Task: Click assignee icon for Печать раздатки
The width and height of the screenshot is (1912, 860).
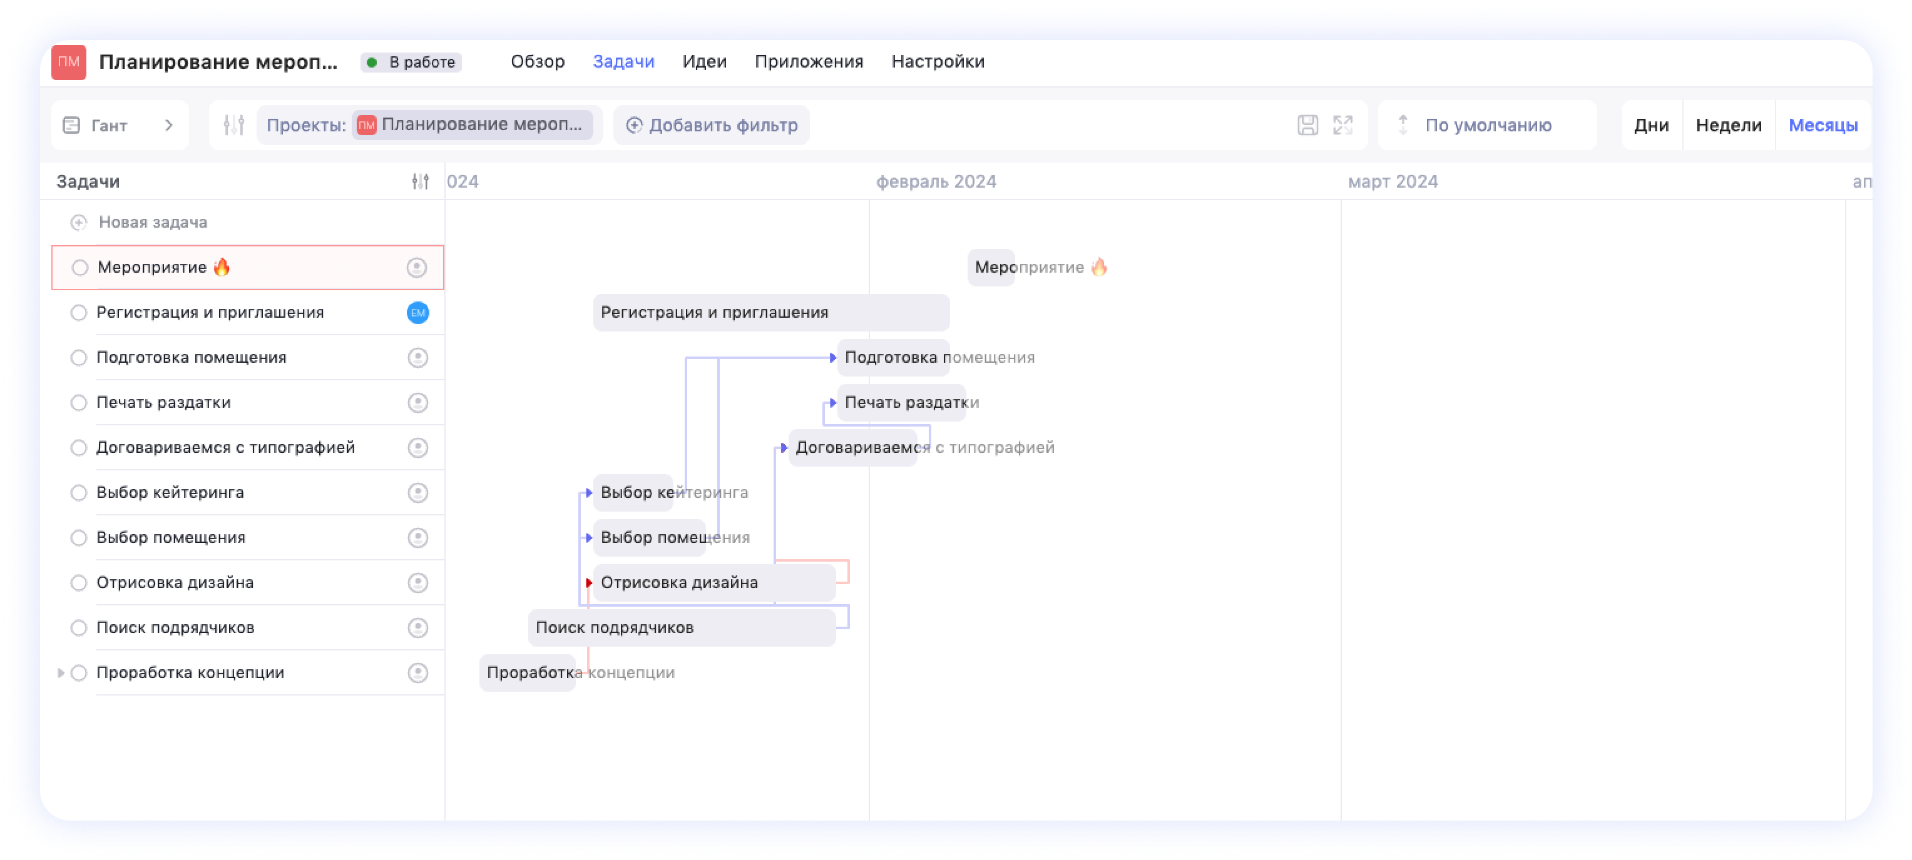Action: click(x=418, y=403)
